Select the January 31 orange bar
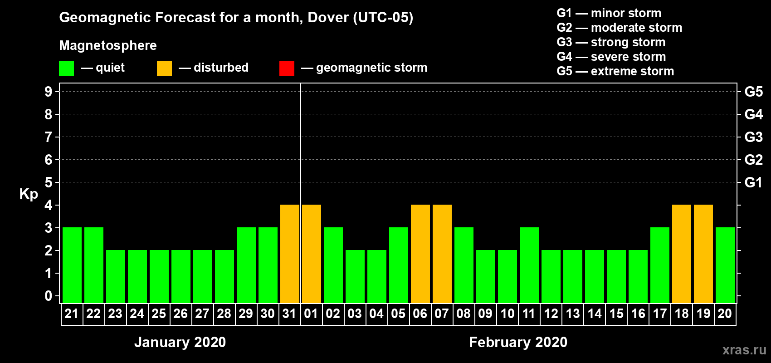771x363 pixels. [x=290, y=254]
